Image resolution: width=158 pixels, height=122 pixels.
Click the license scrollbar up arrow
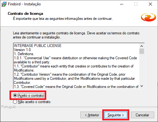(x=142, y=46)
